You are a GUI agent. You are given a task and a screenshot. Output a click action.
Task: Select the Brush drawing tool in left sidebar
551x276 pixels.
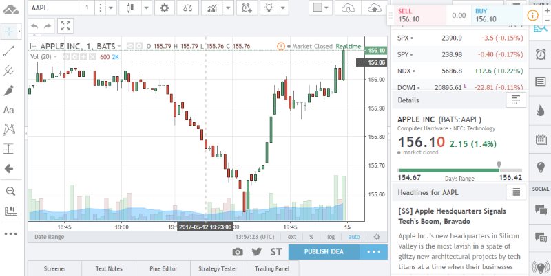pos(10,90)
